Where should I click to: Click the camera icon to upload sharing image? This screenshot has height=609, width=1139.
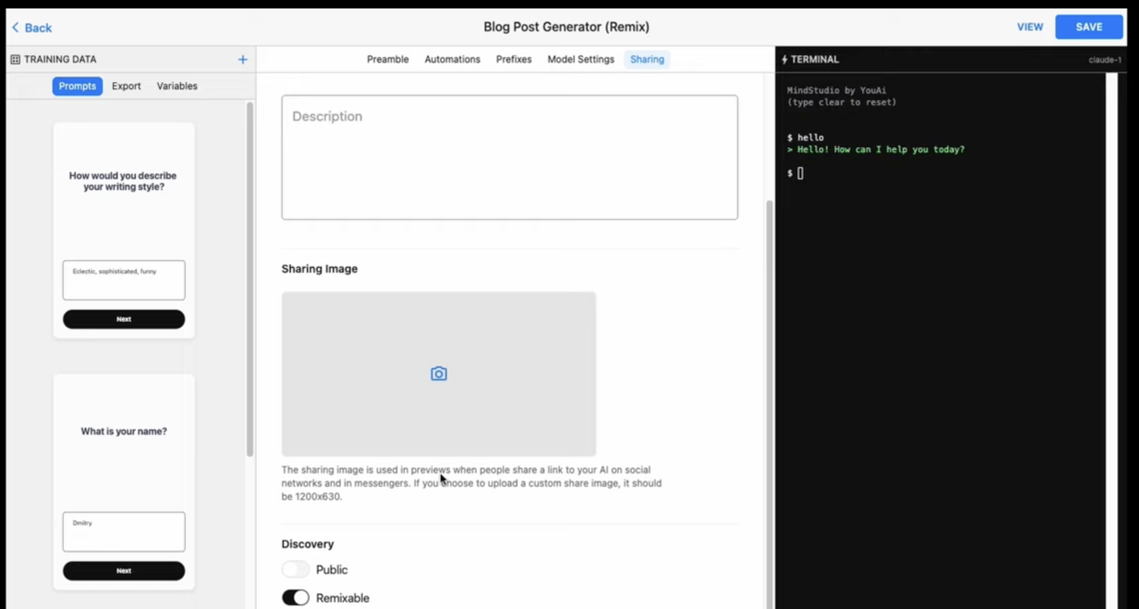438,374
